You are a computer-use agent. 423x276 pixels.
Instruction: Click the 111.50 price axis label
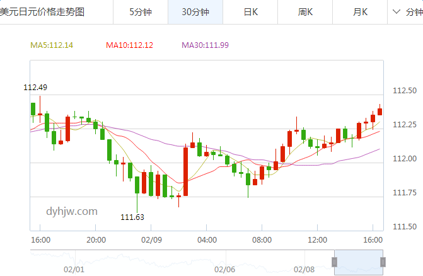coord(405,227)
